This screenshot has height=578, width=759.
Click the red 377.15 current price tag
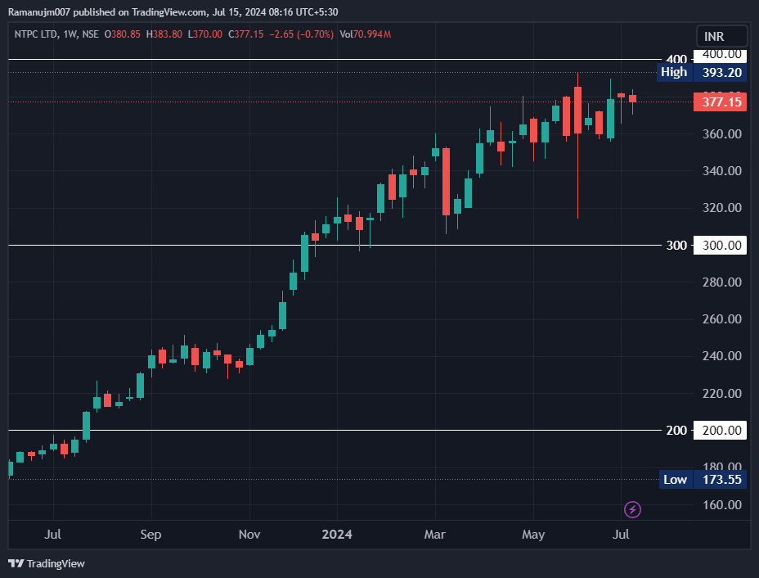click(x=720, y=102)
